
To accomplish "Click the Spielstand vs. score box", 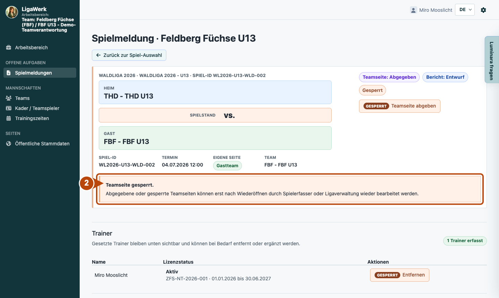I will click(x=215, y=115).
